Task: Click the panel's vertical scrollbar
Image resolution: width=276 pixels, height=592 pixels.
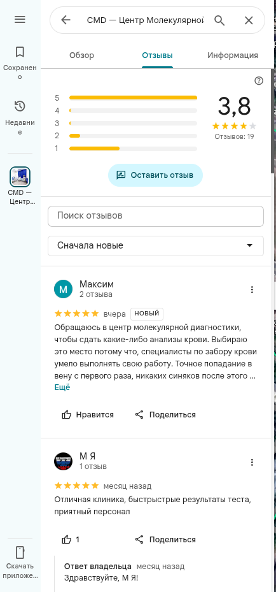Action: [273, 121]
